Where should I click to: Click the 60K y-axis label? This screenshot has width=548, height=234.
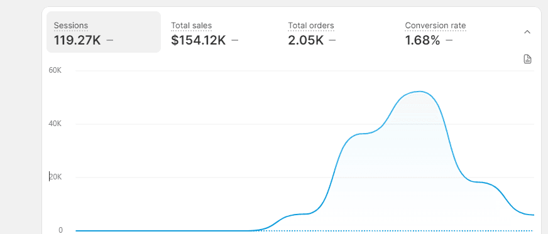pos(55,70)
